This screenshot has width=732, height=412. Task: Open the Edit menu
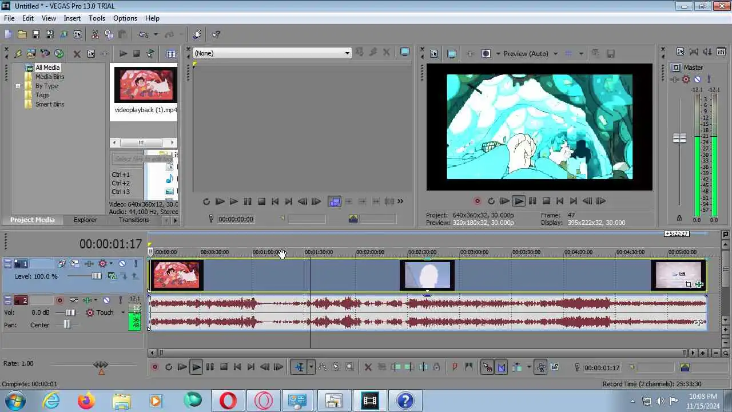28,18
